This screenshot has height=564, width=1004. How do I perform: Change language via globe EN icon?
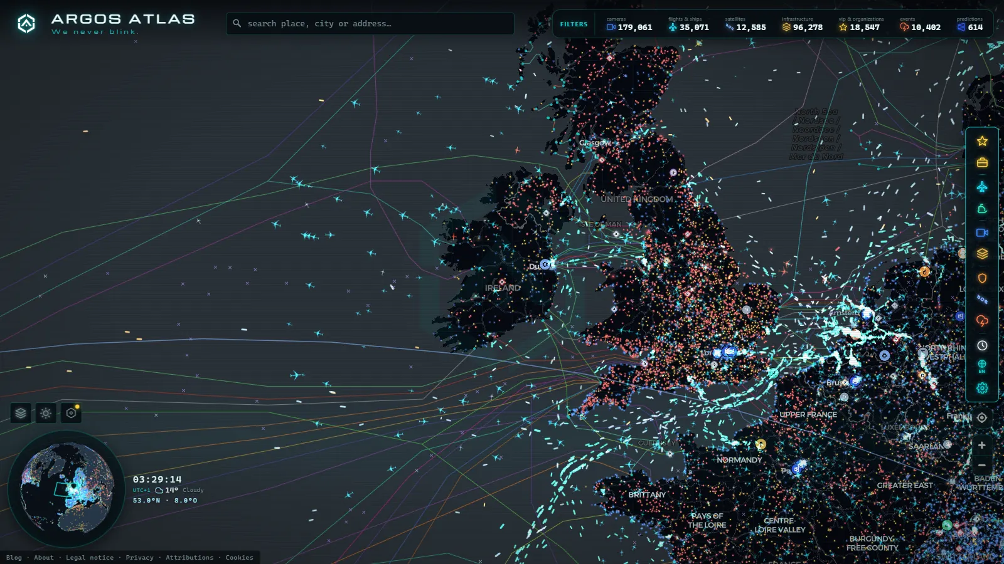click(x=982, y=366)
